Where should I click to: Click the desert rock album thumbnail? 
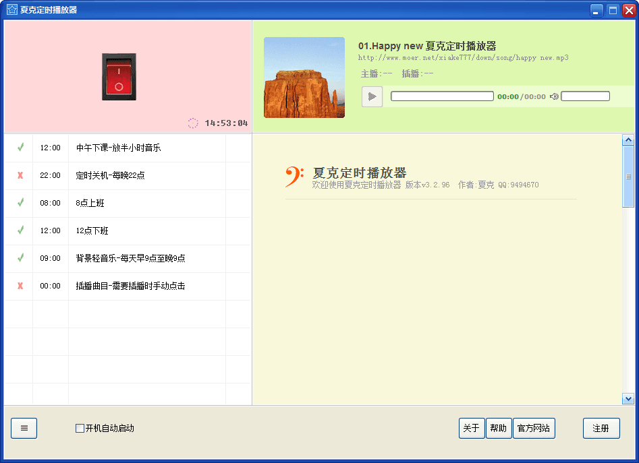[x=304, y=78]
